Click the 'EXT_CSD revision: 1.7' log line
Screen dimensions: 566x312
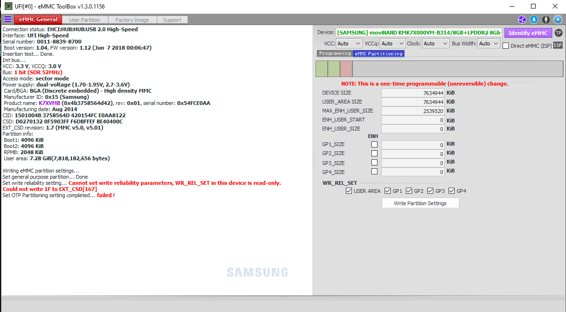point(53,128)
